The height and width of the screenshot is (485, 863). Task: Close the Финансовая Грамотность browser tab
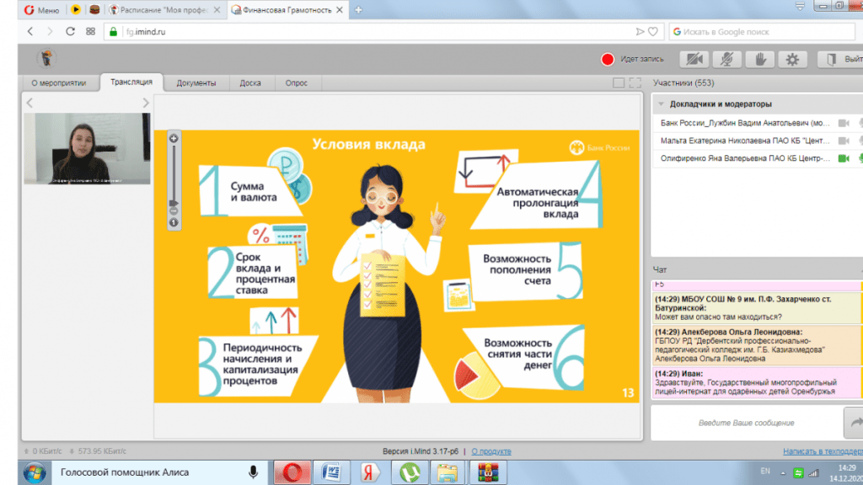pos(340,10)
